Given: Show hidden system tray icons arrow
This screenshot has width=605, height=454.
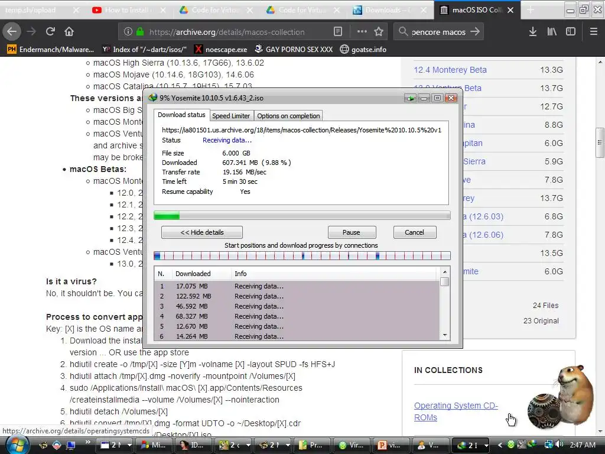Looking at the screenshot, I should (x=500, y=445).
